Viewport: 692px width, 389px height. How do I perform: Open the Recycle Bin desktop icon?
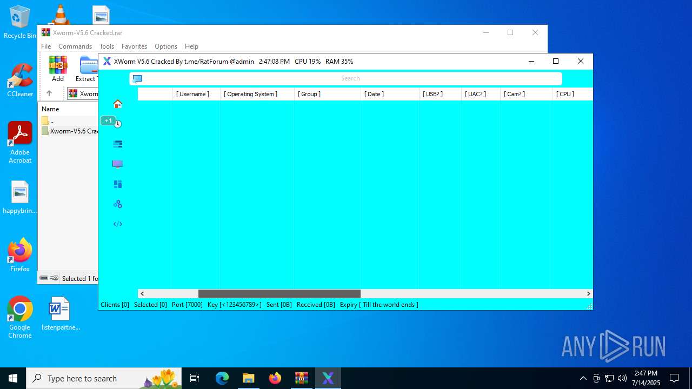pos(20,23)
